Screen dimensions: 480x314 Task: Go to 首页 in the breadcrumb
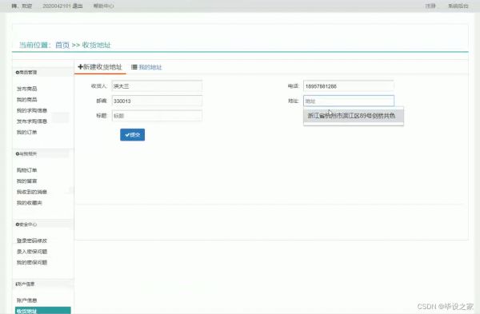pyautogui.click(x=62, y=46)
